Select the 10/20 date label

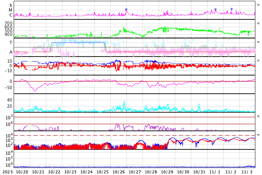click(x=22, y=172)
